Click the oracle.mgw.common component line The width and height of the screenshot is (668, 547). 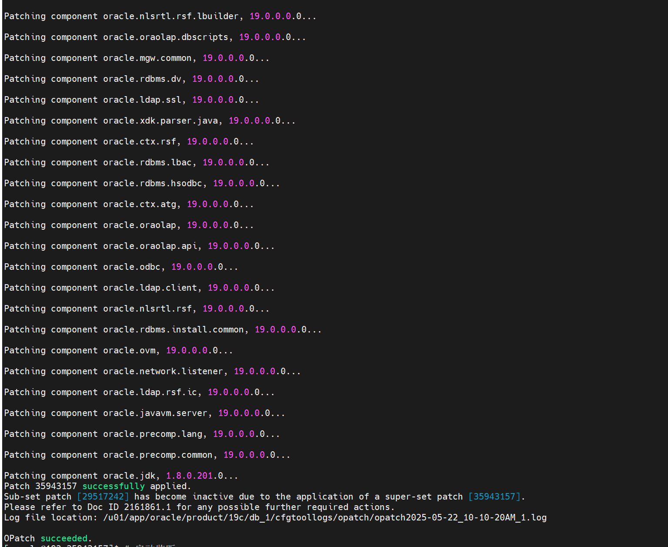point(137,58)
